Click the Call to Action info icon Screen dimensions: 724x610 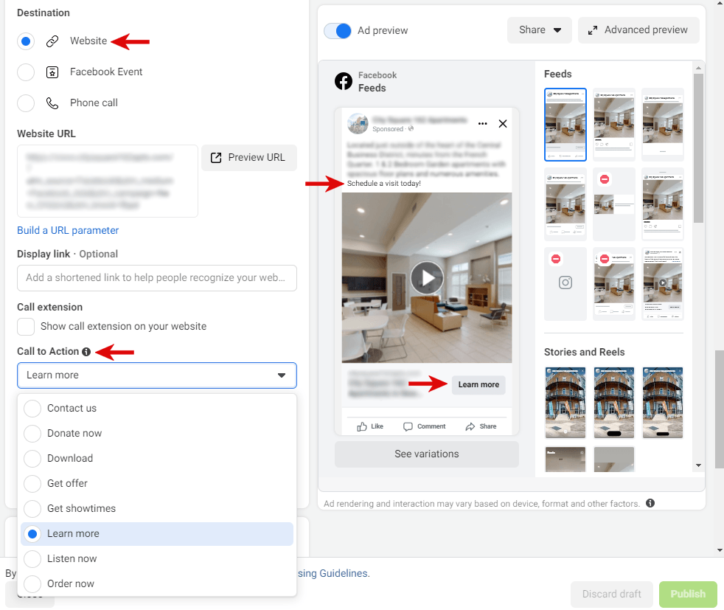(x=86, y=352)
